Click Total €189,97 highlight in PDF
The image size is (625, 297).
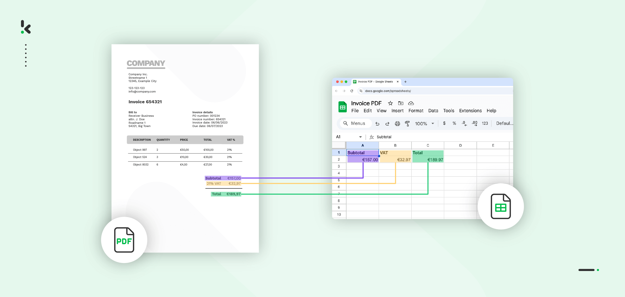(x=226, y=194)
